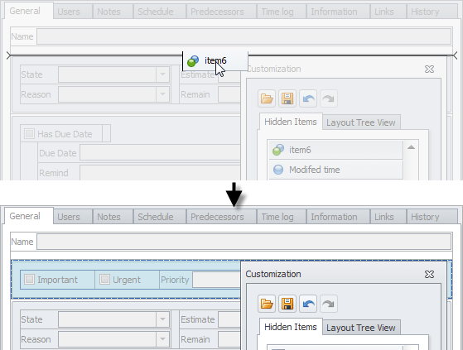Select item6 in the Hidden Items list

335,150
